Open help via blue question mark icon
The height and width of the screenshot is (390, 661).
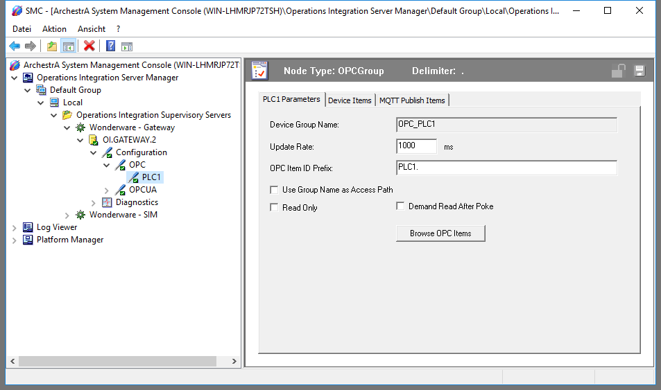tap(110, 46)
